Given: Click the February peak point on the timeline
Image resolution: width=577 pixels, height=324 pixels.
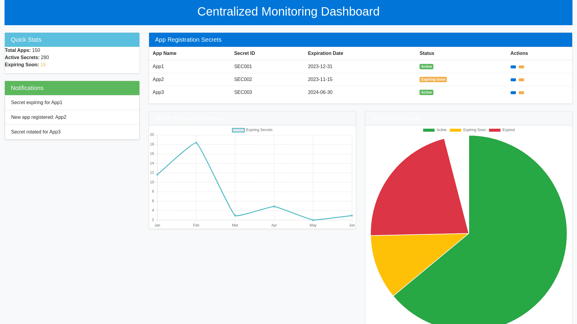Looking at the screenshot, I should 196,142.
